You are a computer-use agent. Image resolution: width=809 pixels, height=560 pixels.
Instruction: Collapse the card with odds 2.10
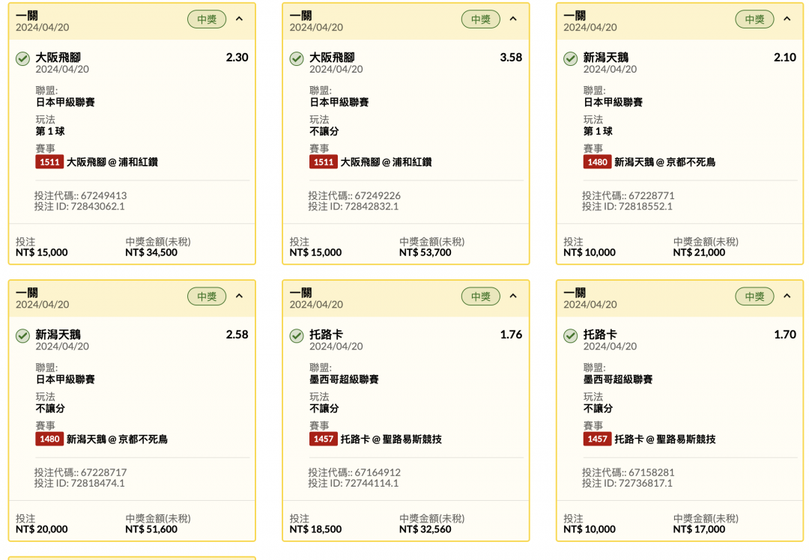click(787, 19)
